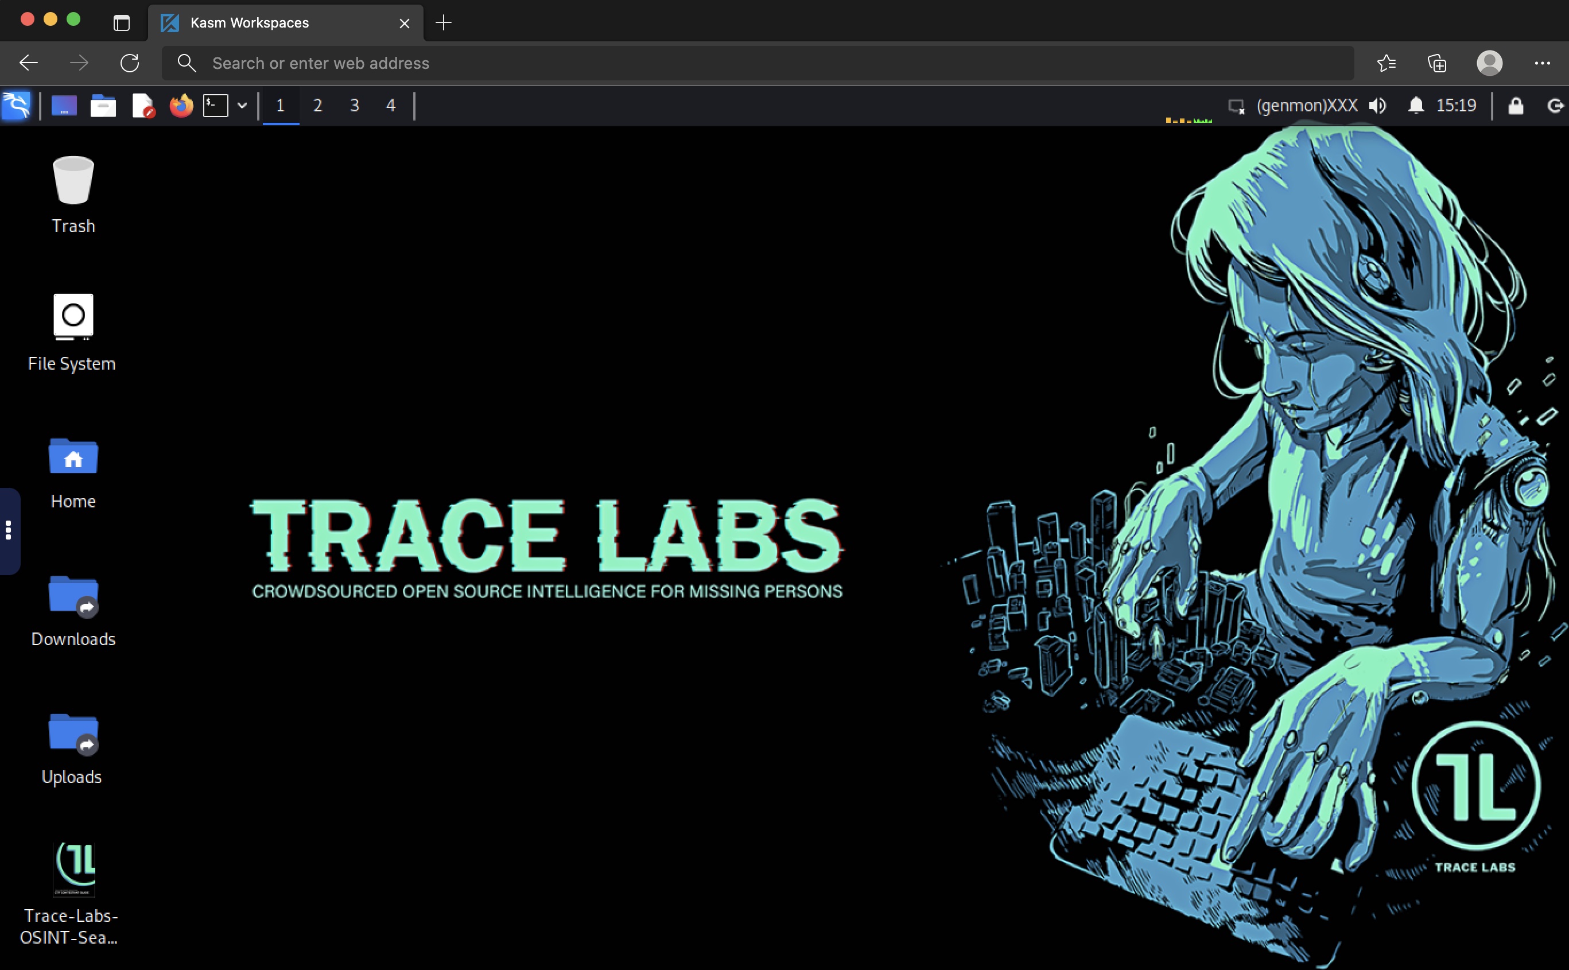Screen dimensions: 1569x970
Task: Toggle the screen lock icon
Action: [x=1515, y=106]
